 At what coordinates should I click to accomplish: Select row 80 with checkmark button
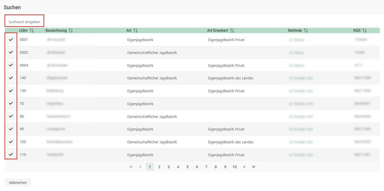point(11,116)
